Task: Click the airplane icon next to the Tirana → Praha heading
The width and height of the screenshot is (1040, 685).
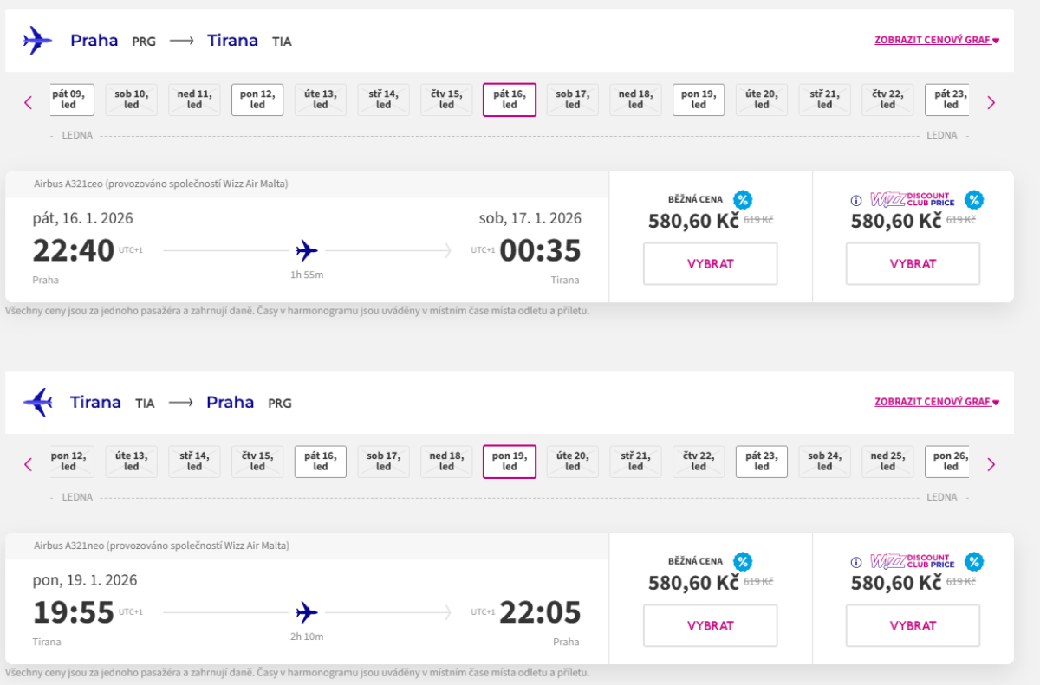Action: [x=37, y=403]
